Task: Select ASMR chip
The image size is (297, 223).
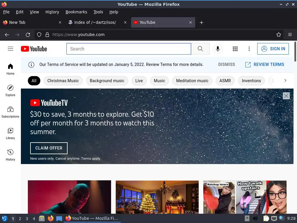Action: tap(225, 81)
